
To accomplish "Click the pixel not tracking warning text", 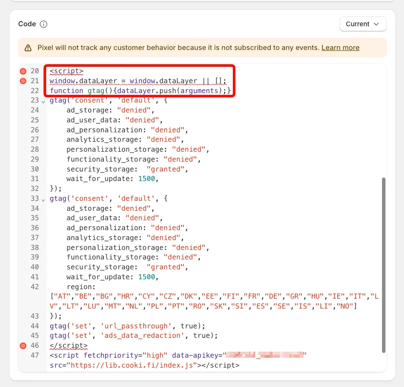I will click(x=179, y=48).
